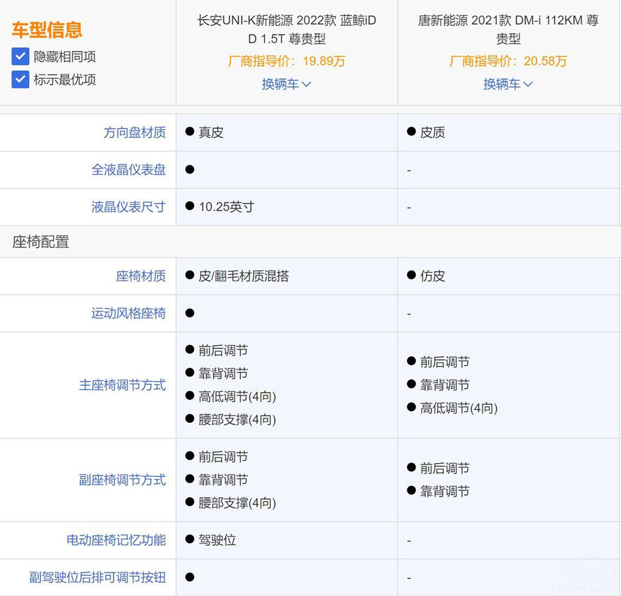Screen dimensions: 621x596
Task: Click the 主座椅调节方式 label
Action: point(122,385)
